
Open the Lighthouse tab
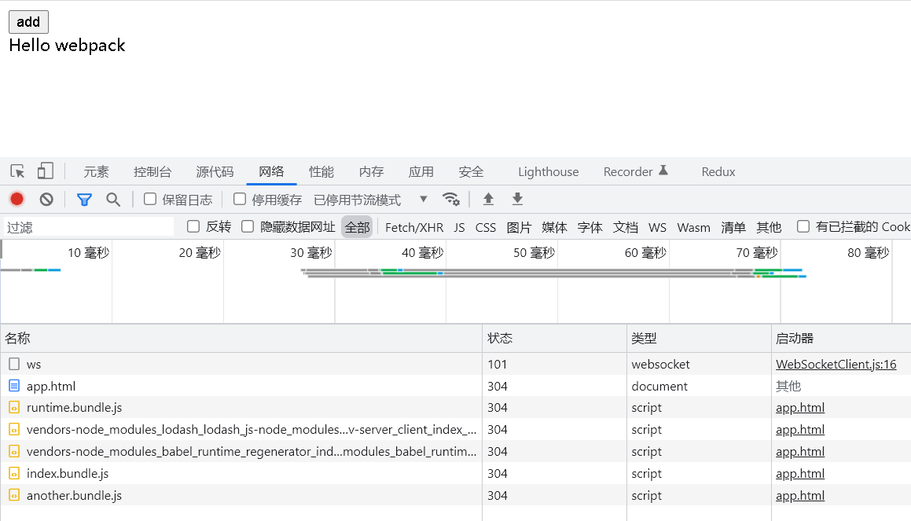click(549, 172)
